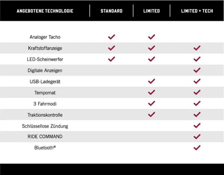This screenshot has height=175, width=224.
Task: Click the Analoger Tacho checkmark under Standard
Action: 111,37
